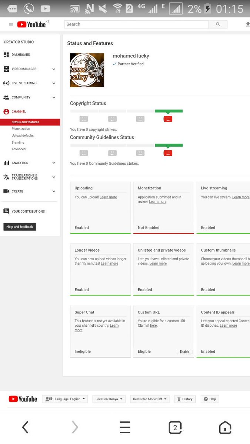Click Learn more in Live streaming card
Screen dimensions: 250x444
pyautogui.click(x=241, y=197)
